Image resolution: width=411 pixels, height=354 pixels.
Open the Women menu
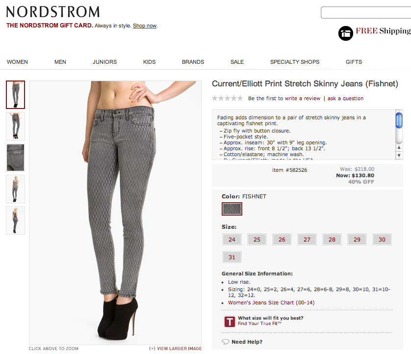[17, 62]
